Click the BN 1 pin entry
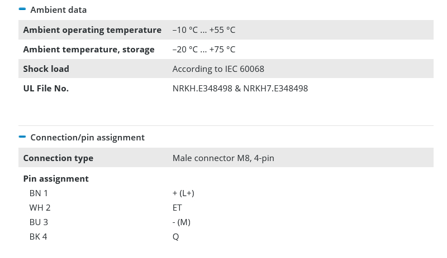447x258 pixels. click(x=39, y=193)
